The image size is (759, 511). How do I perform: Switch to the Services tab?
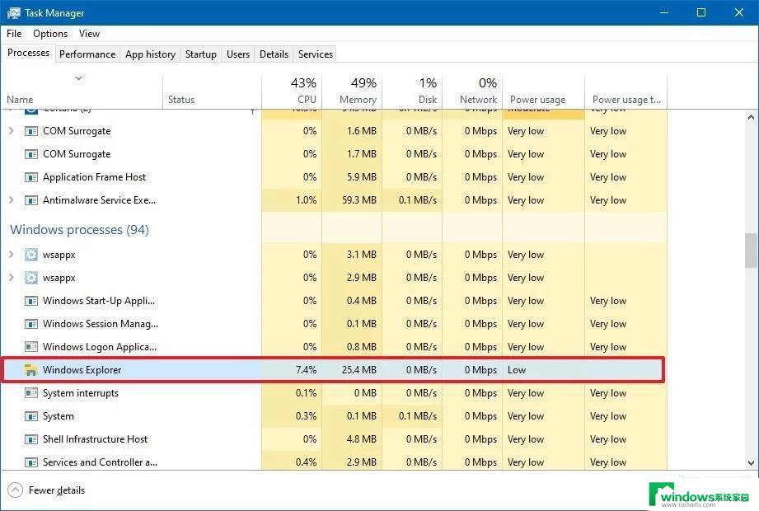coord(316,54)
